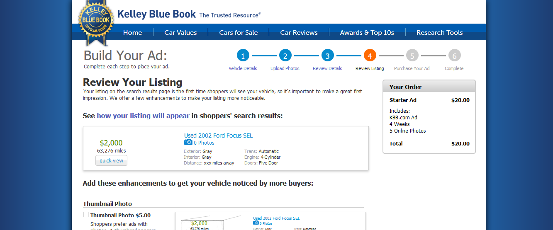This screenshot has height=230, width=553.
Task: Click the 'Thumbnail Photo' section heading
Action: click(x=107, y=204)
